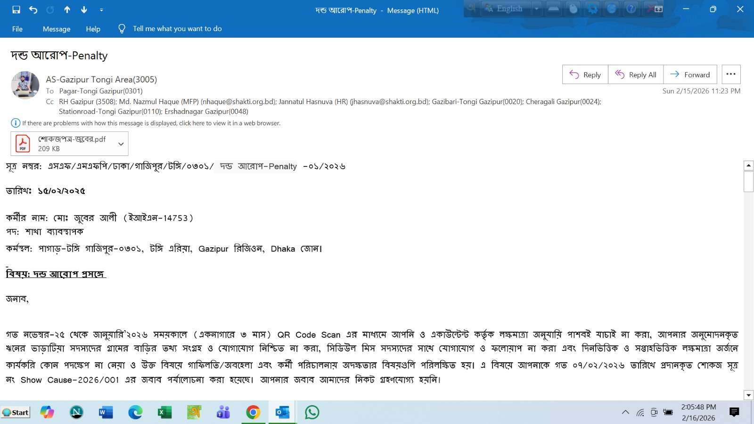The height and width of the screenshot is (424, 754).
Task: Open Google Chrome from the taskbar
Action: point(253,413)
